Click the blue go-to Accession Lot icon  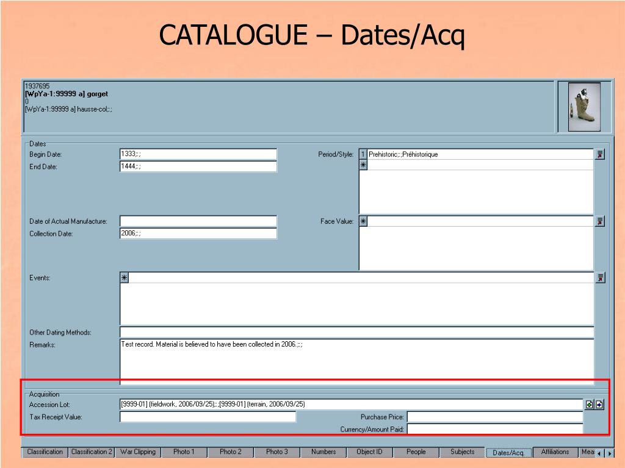(x=599, y=405)
